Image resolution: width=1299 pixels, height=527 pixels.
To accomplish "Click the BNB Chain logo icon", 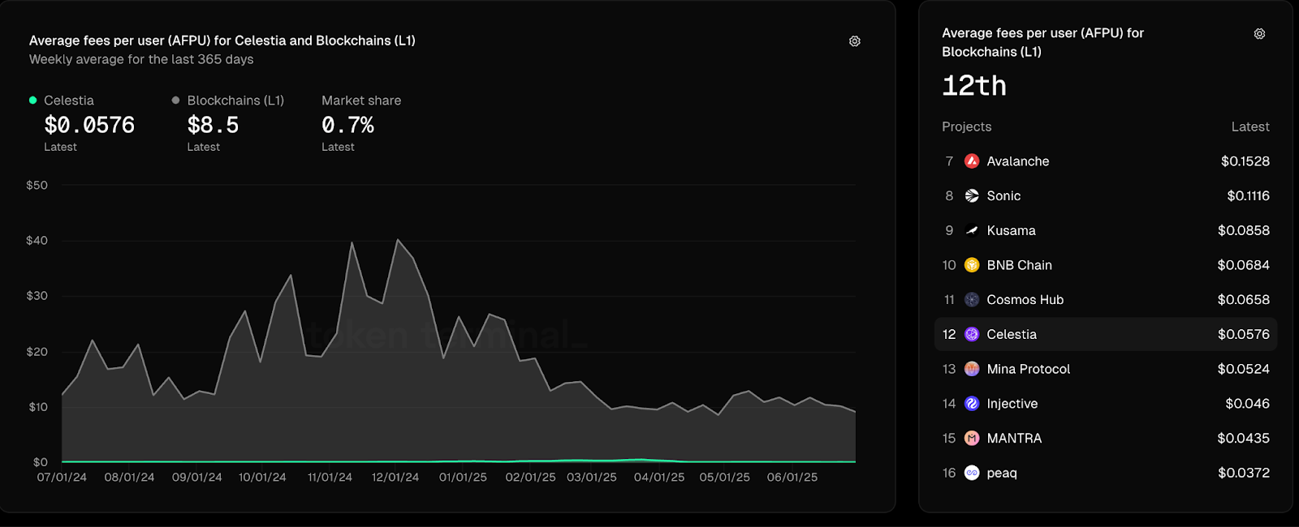I will tap(972, 265).
